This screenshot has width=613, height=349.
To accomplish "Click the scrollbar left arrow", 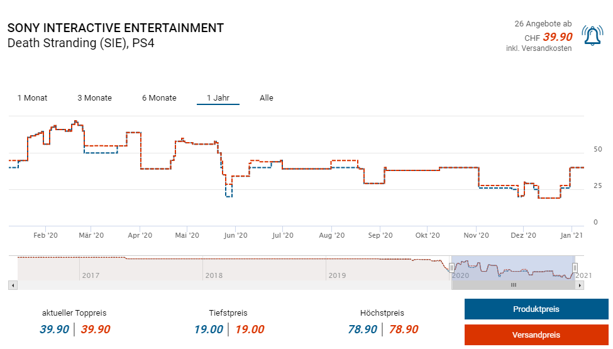I will [x=12, y=285].
